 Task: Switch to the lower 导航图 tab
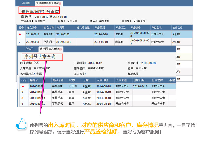coord(29,49)
